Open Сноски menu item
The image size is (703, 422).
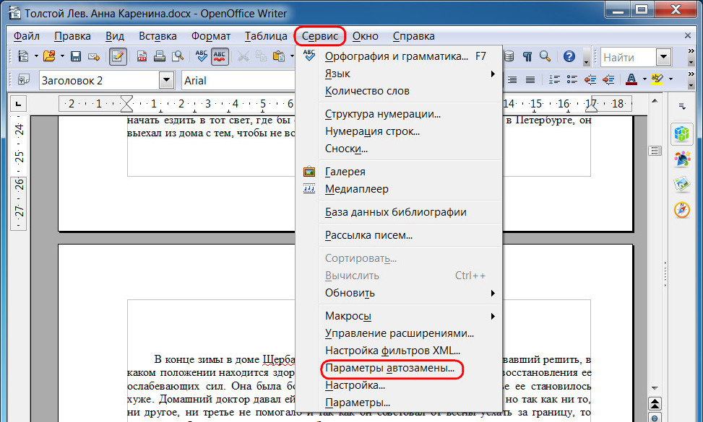[399, 149]
